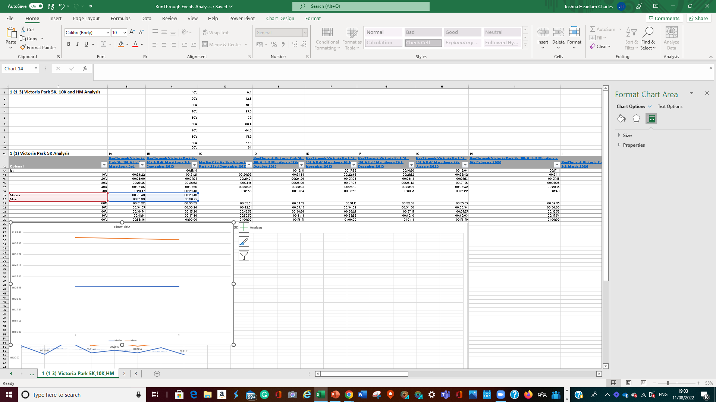Click the Search box in title bar

[361, 6]
